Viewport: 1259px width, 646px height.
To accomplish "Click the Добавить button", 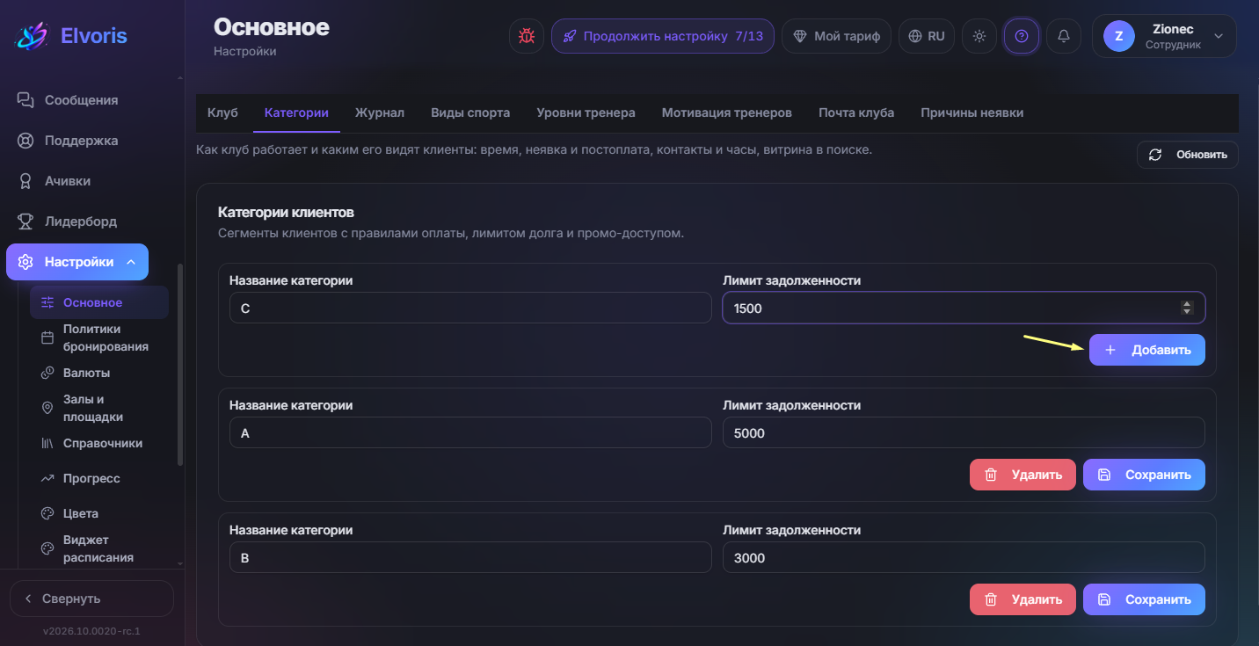I will pos(1147,350).
